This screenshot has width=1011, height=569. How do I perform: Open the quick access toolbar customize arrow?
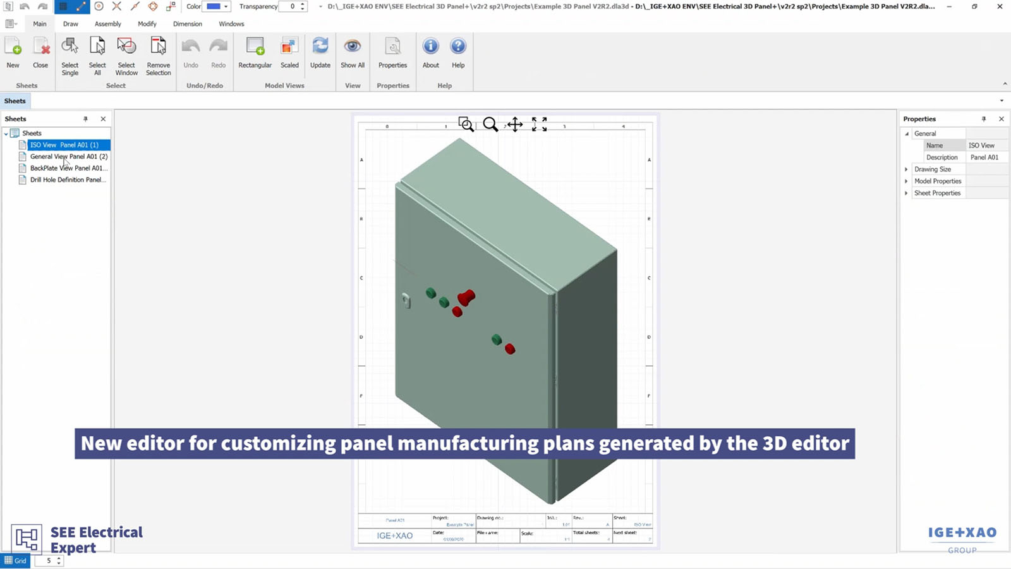(320, 6)
